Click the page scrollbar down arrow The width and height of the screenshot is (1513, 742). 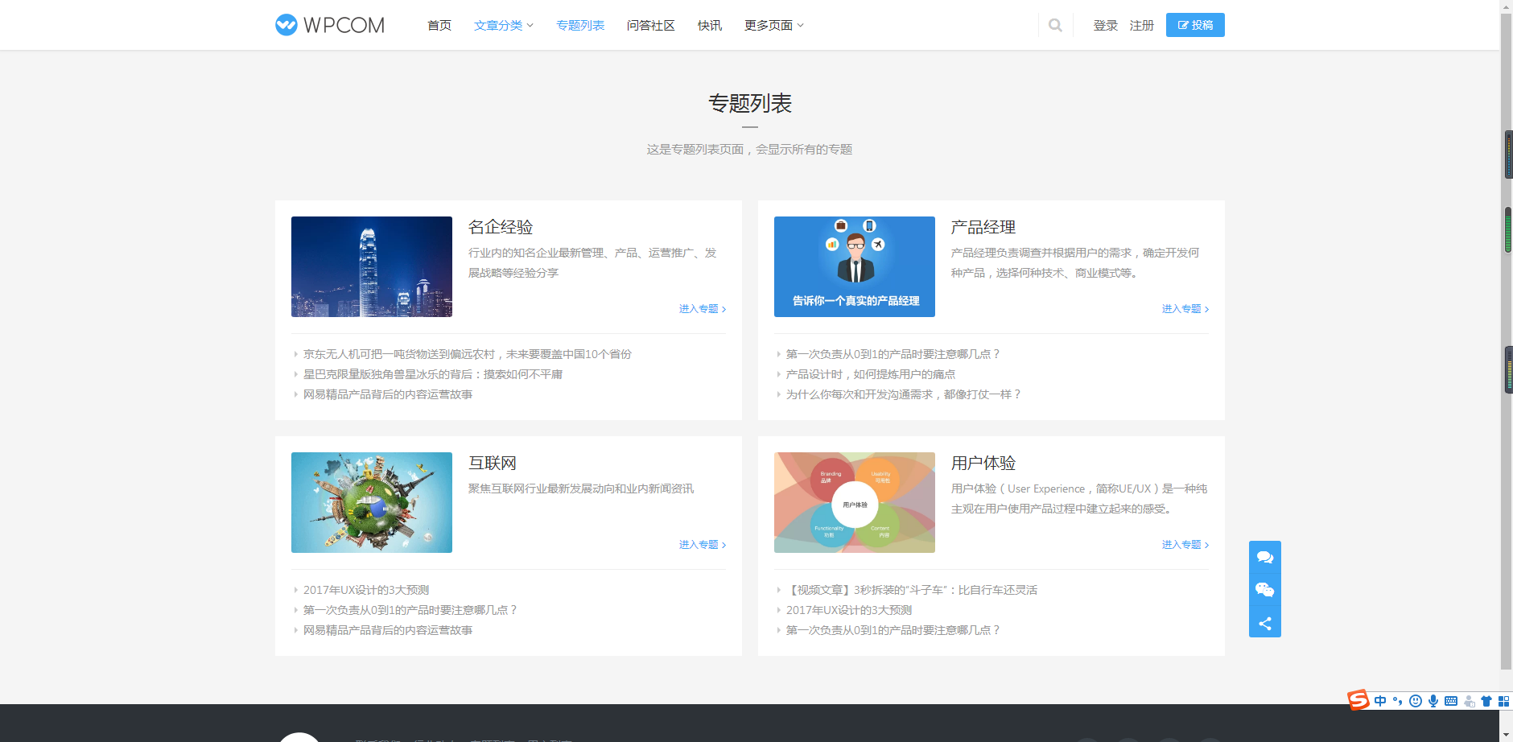(x=1507, y=736)
